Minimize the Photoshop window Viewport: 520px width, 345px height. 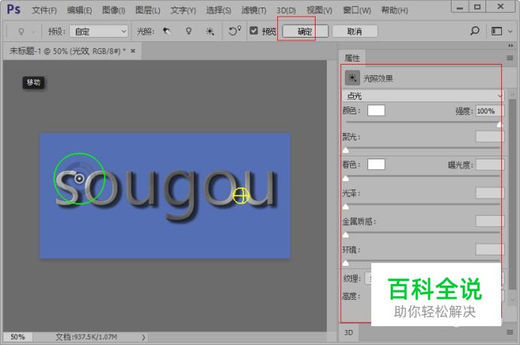point(460,7)
